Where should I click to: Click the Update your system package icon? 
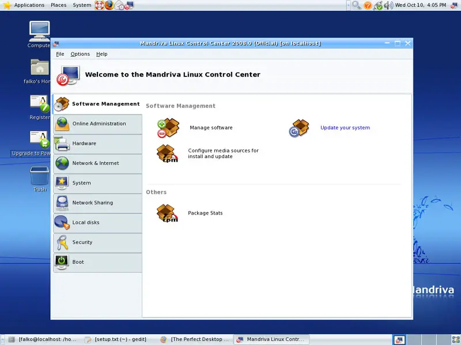coord(299,128)
